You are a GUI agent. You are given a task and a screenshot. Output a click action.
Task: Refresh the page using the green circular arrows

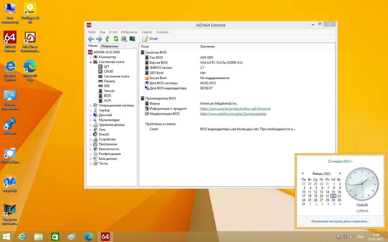point(116,39)
